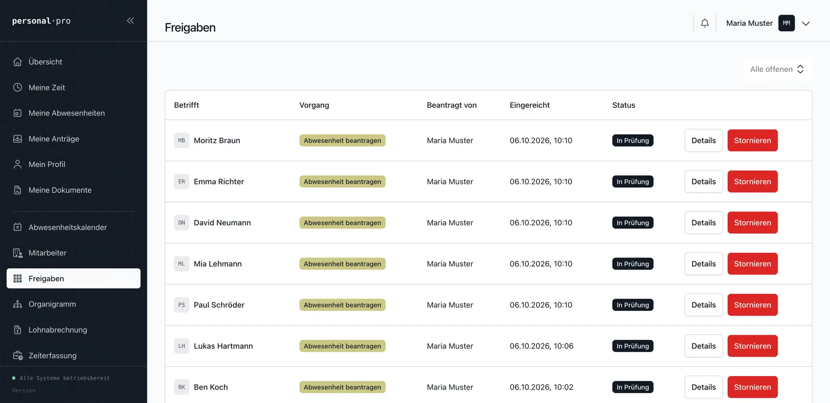Click the Meine Anträge inbox icon

click(18, 139)
